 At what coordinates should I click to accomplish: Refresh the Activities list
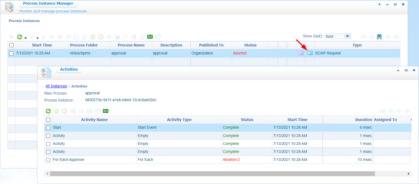(x=48, y=111)
